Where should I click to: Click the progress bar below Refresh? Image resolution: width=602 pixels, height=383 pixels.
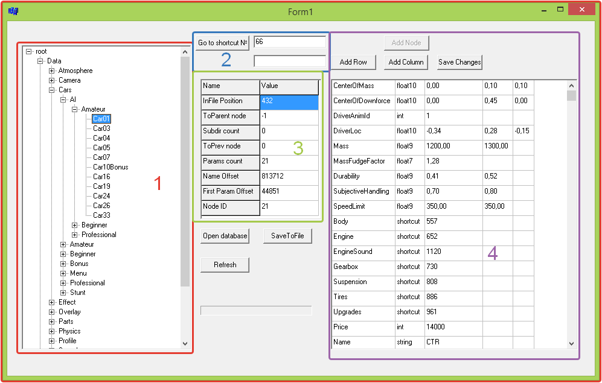tap(256, 311)
